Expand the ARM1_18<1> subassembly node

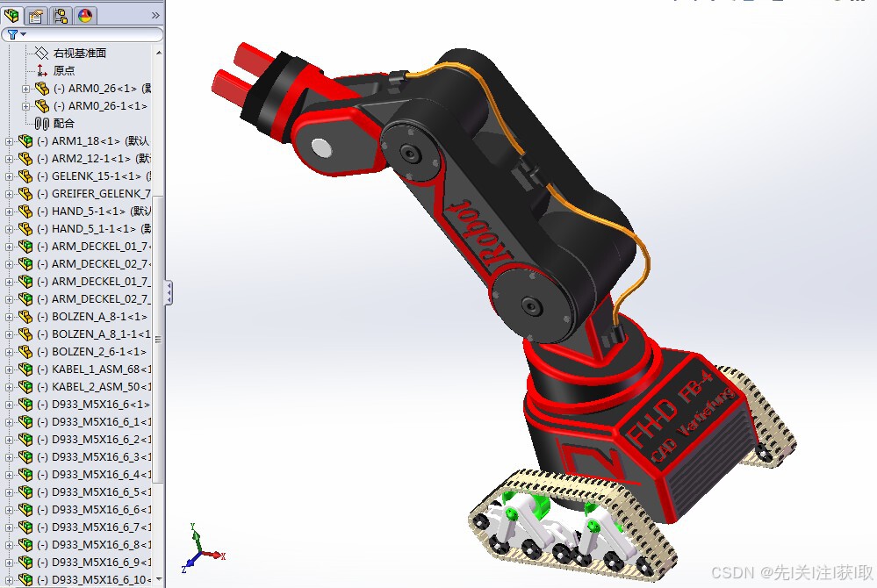pos(9,141)
